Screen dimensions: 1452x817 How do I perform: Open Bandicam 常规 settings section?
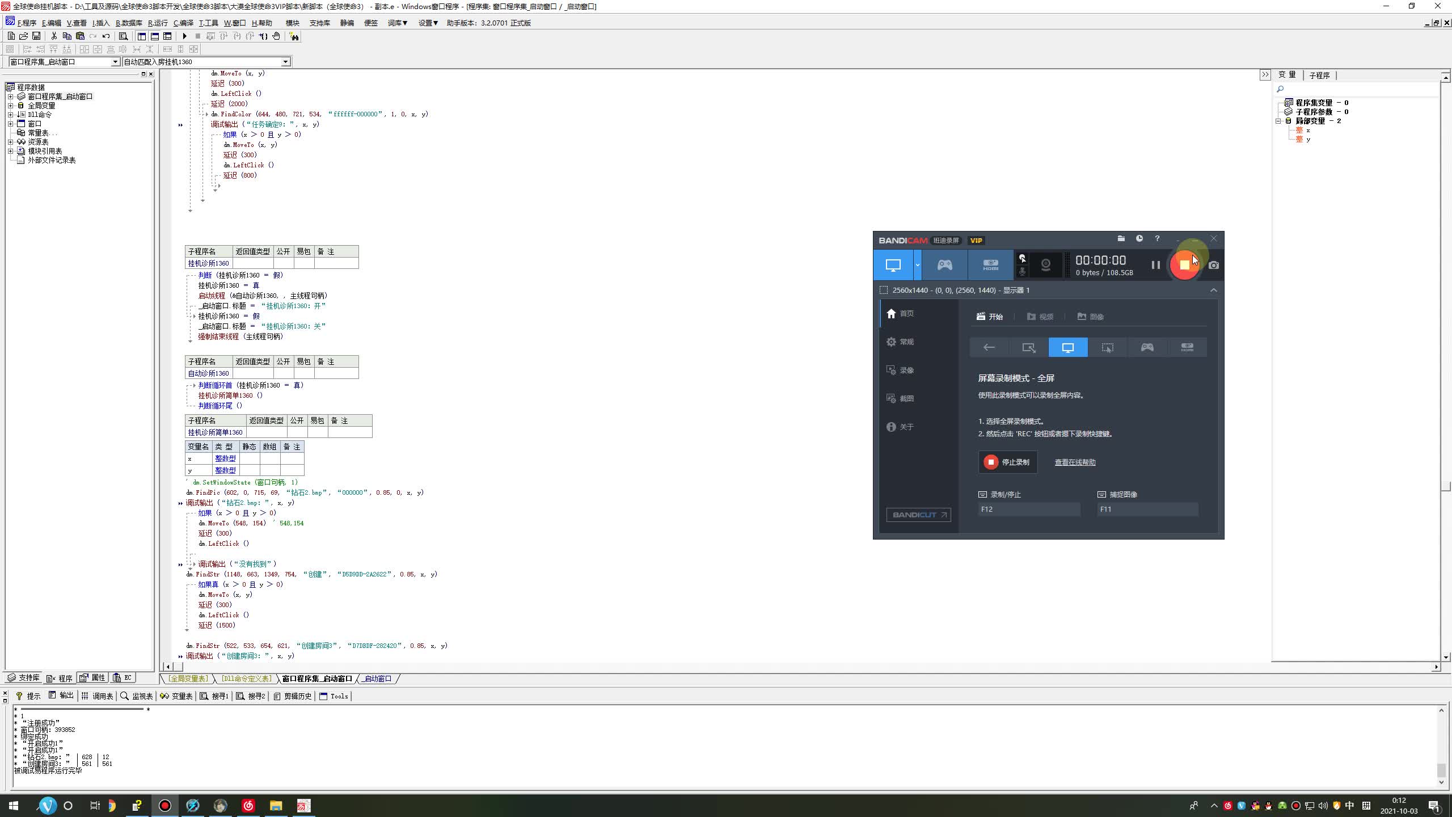point(906,342)
